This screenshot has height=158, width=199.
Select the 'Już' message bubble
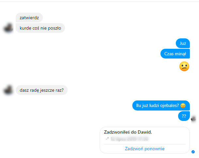pos(183,43)
